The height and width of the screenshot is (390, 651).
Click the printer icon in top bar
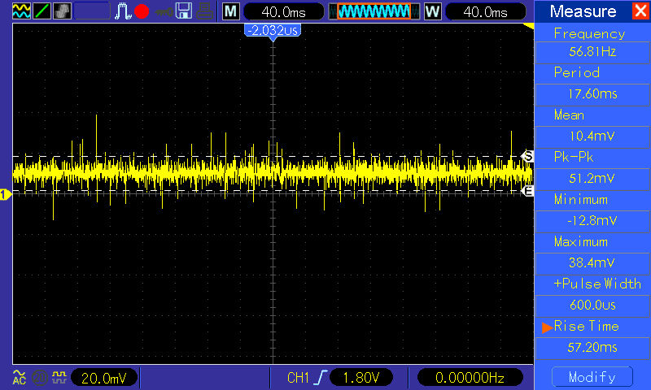click(x=206, y=11)
